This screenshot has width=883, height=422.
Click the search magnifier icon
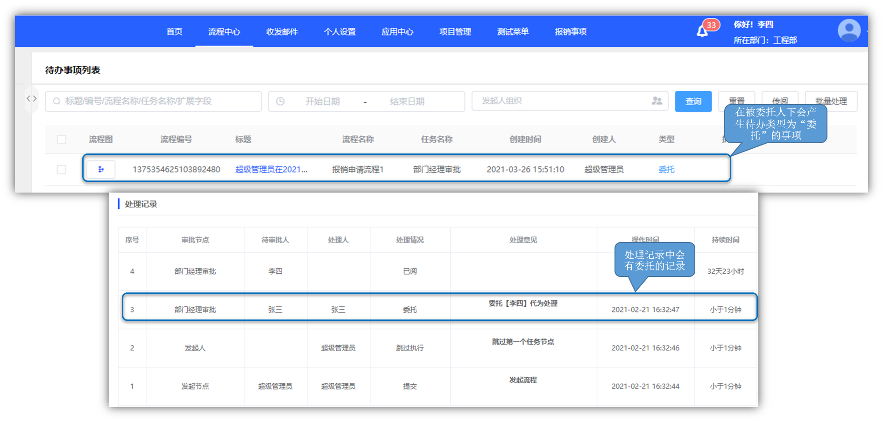tap(57, 101)
